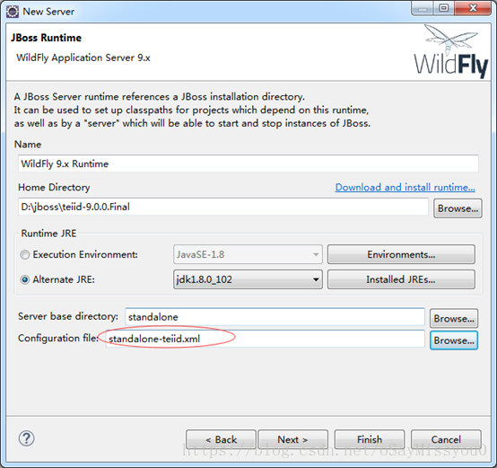Click the New Server window icon

13,12
